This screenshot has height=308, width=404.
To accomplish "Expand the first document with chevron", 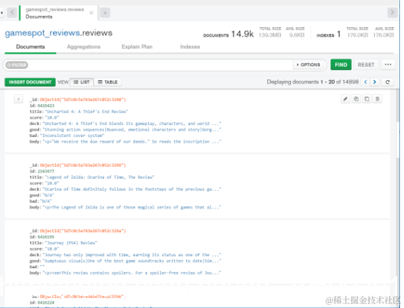I will 19,99.
